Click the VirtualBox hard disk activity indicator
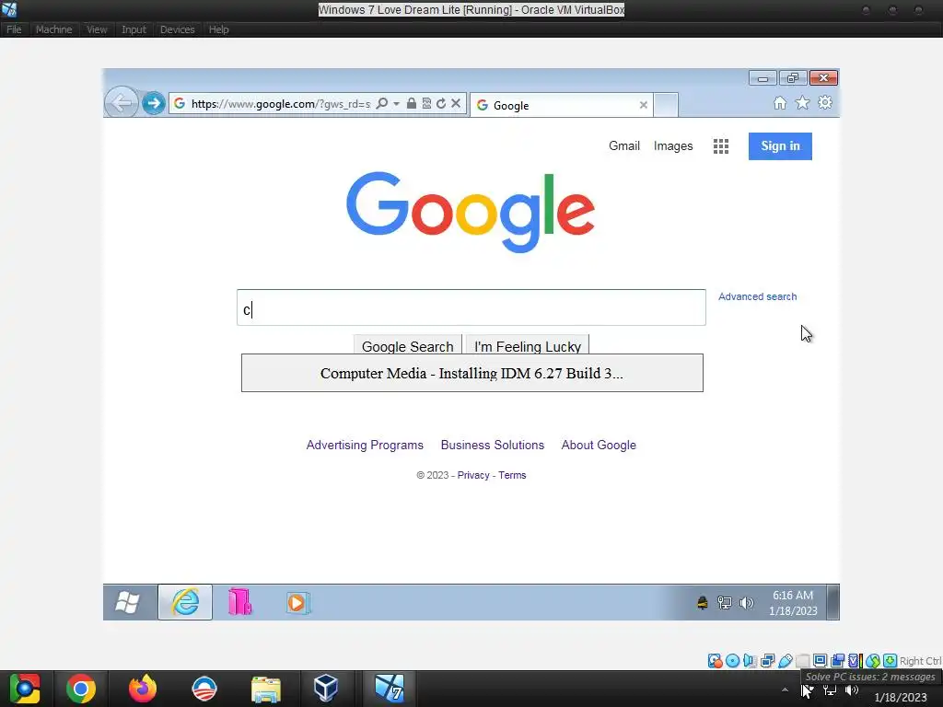This screenshot has height=707, width=943. (x=715, y=661)
